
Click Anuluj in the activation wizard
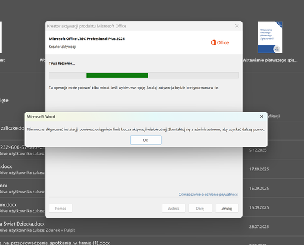[x=227, y=209]
